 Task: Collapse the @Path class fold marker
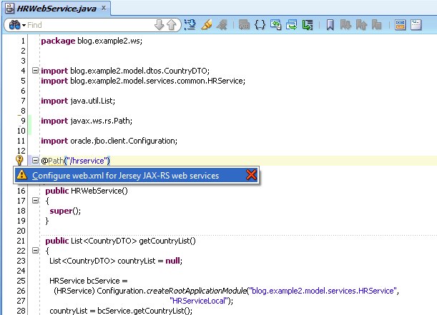point(35,160)
